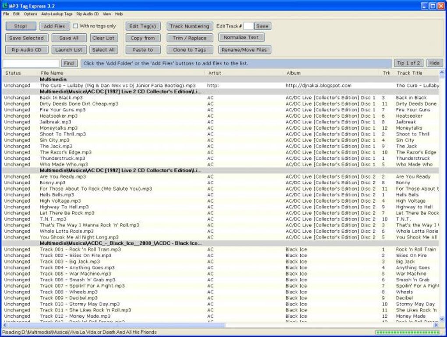Click the horizontal scrollbar right arrow
This screenshot has width=447, height=337.
[436, 325]
